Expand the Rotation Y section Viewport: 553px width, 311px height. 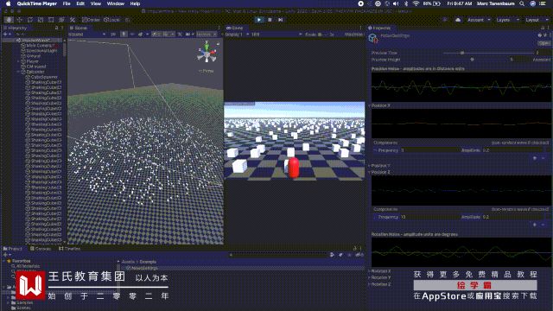coord(370,277)
